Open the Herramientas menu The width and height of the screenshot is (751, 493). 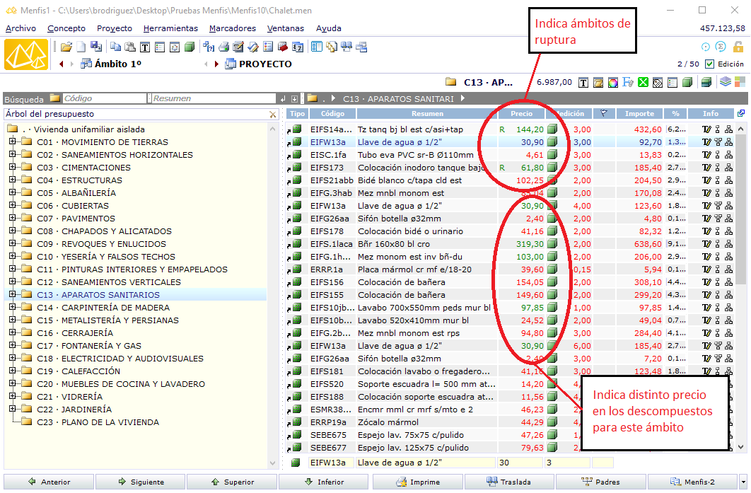(x=170, y=28)
